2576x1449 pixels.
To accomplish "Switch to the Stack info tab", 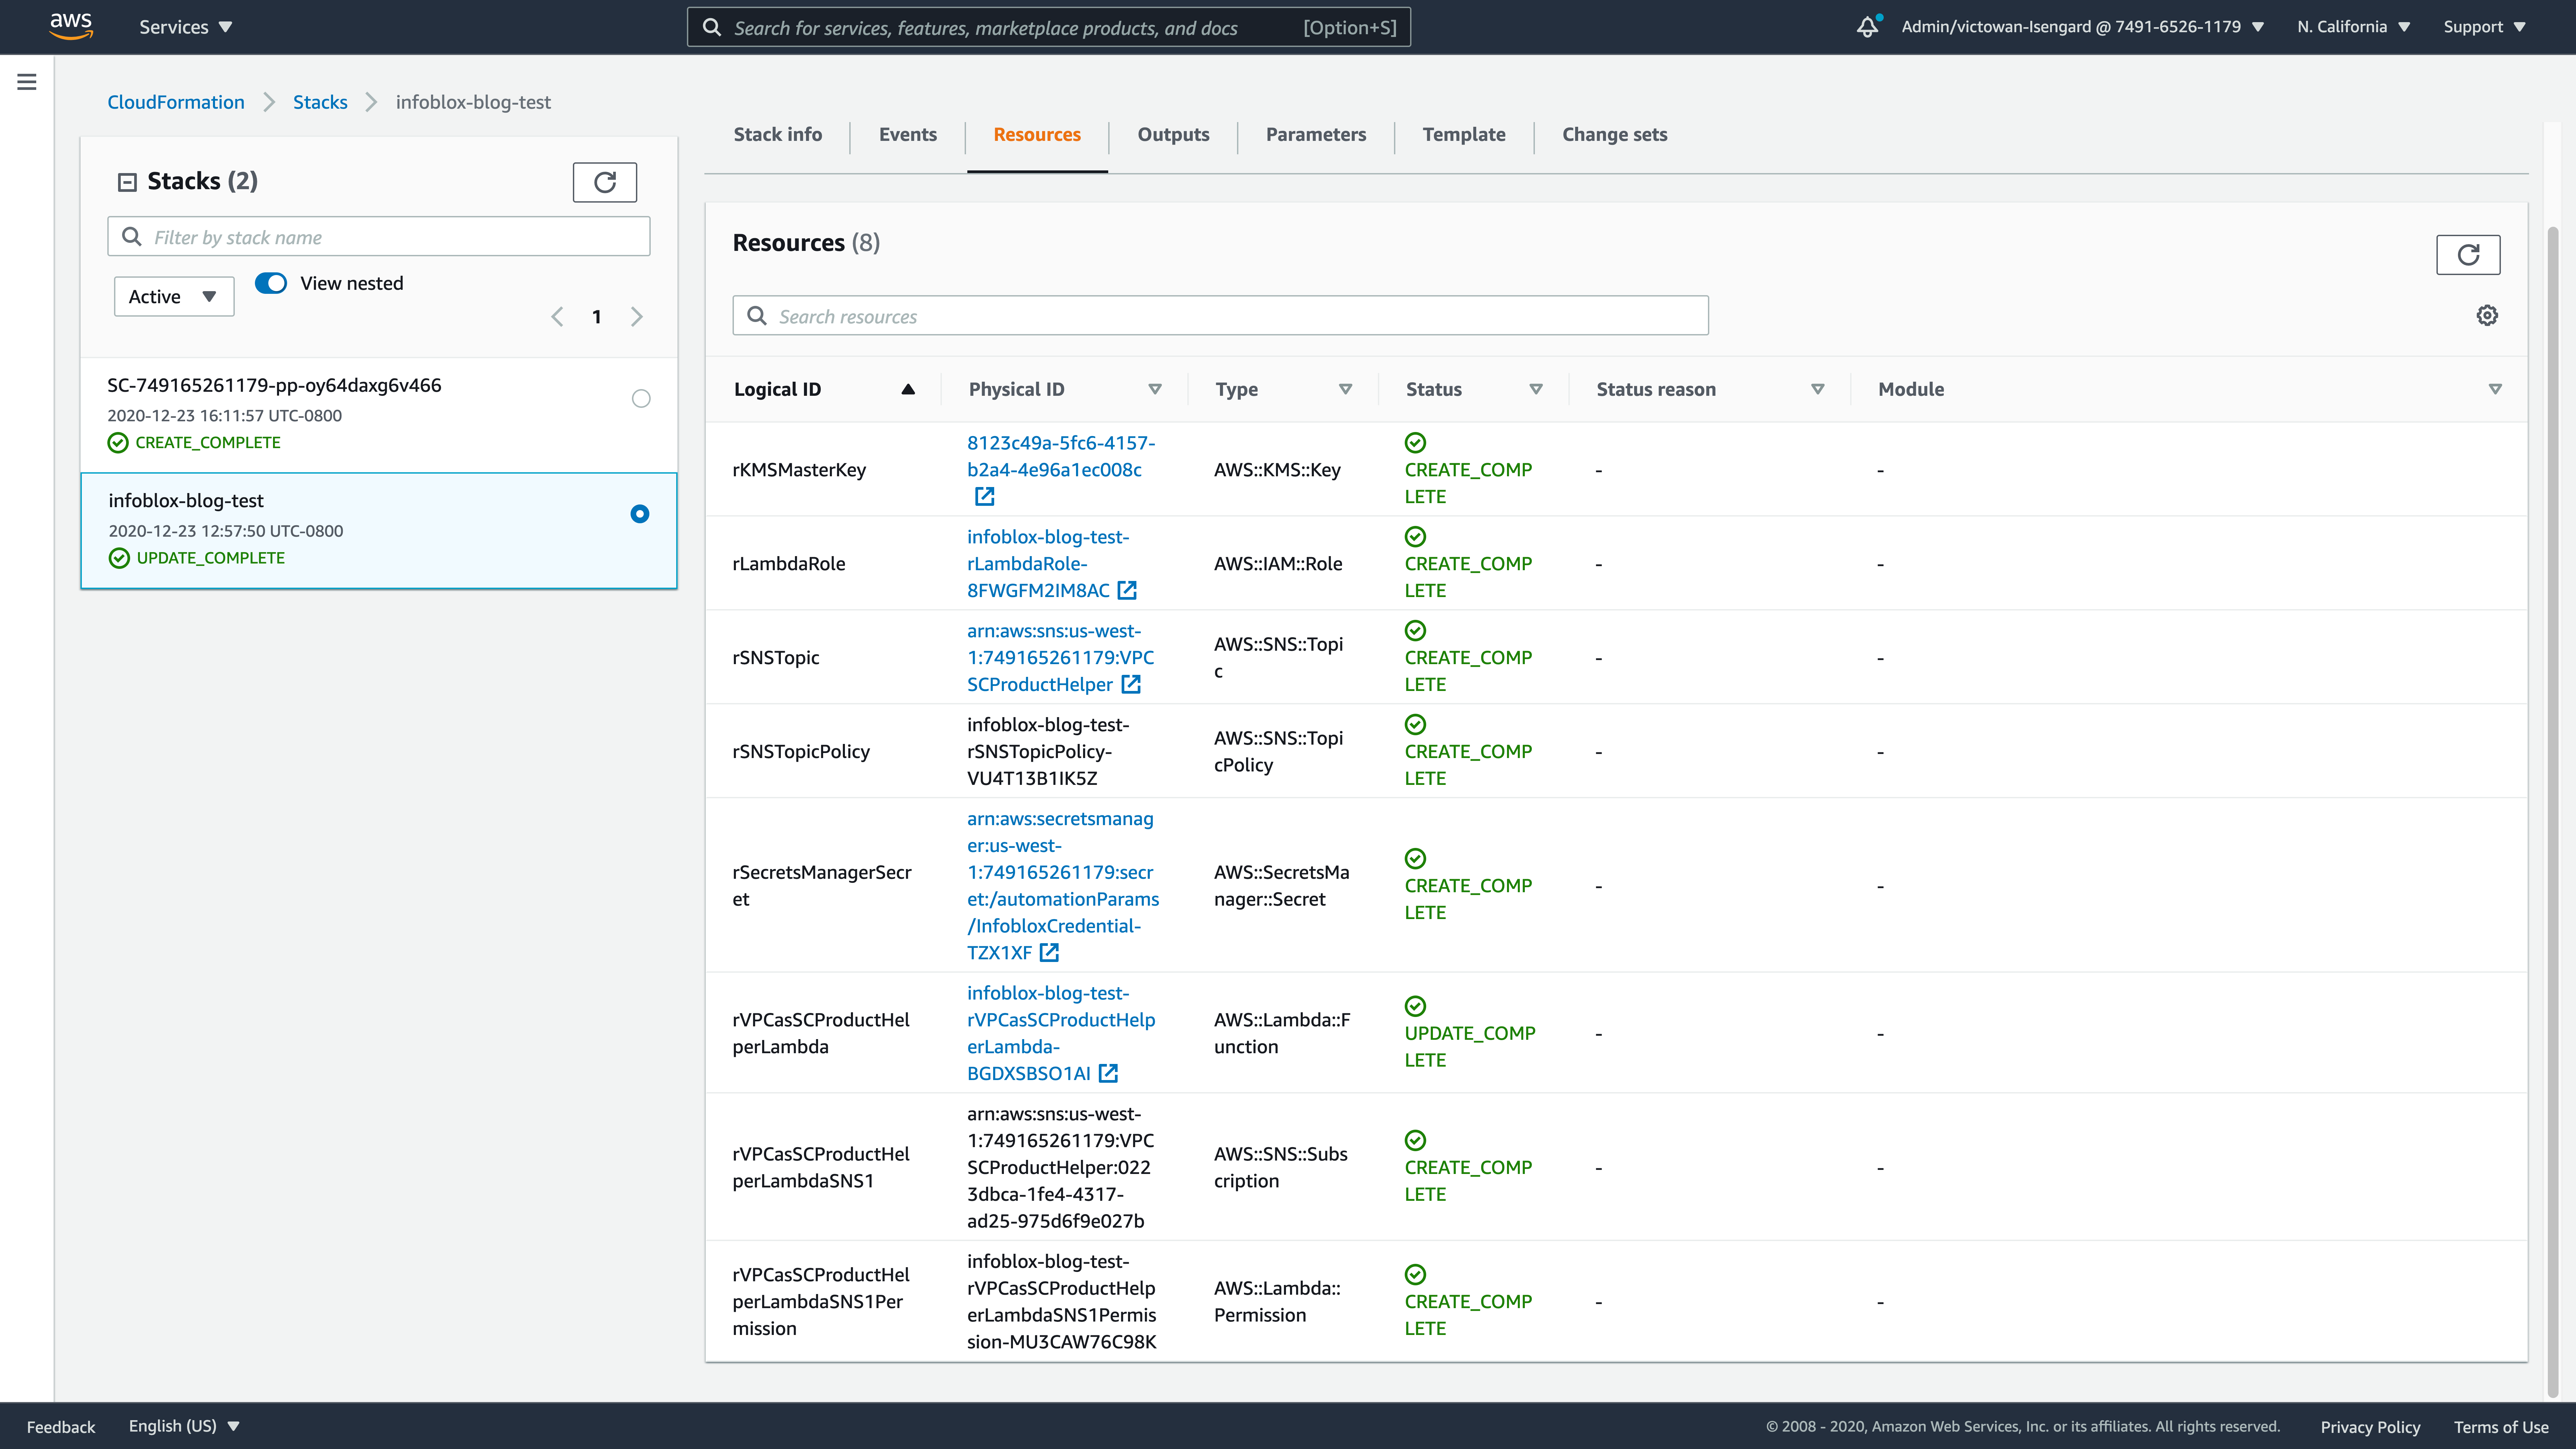I will coord(778,135).
